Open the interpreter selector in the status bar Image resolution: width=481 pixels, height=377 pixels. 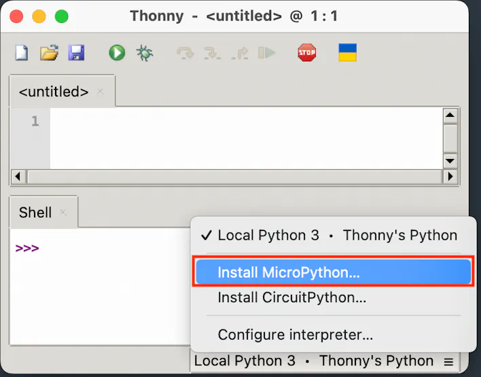click(x=323, y=361)
